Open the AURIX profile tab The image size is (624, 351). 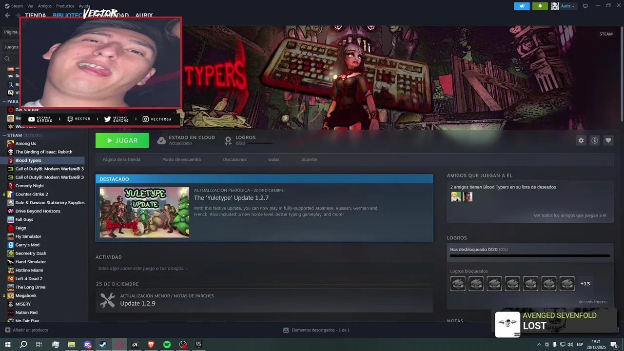144,15
